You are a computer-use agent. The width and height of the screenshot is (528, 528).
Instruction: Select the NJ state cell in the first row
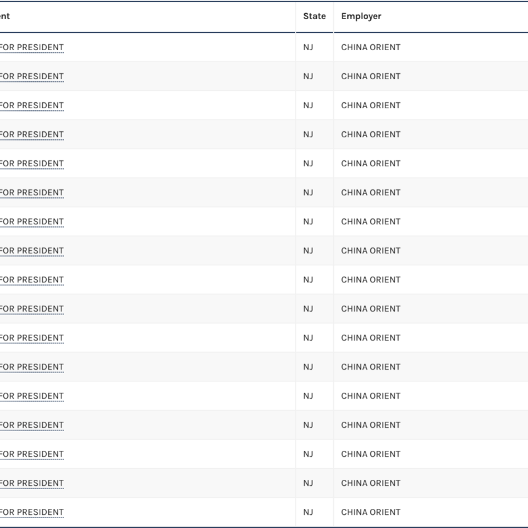coord(308,48)
